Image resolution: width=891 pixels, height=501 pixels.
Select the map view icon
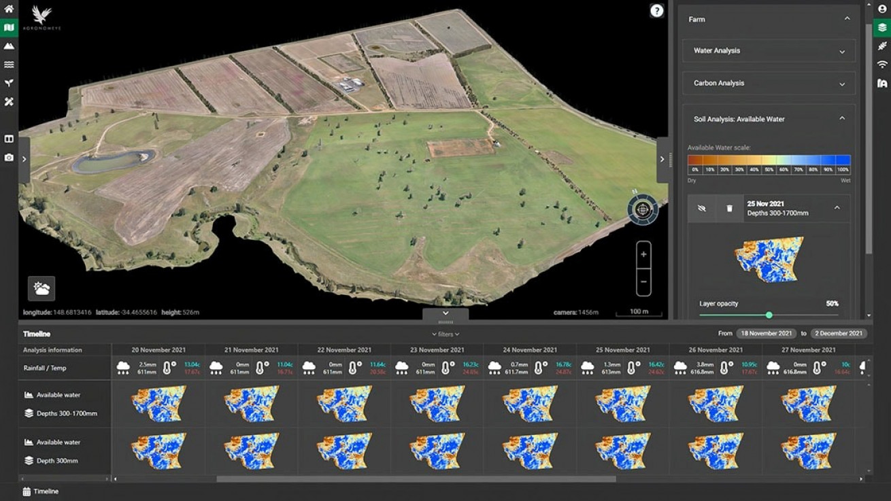pos(9,28)
